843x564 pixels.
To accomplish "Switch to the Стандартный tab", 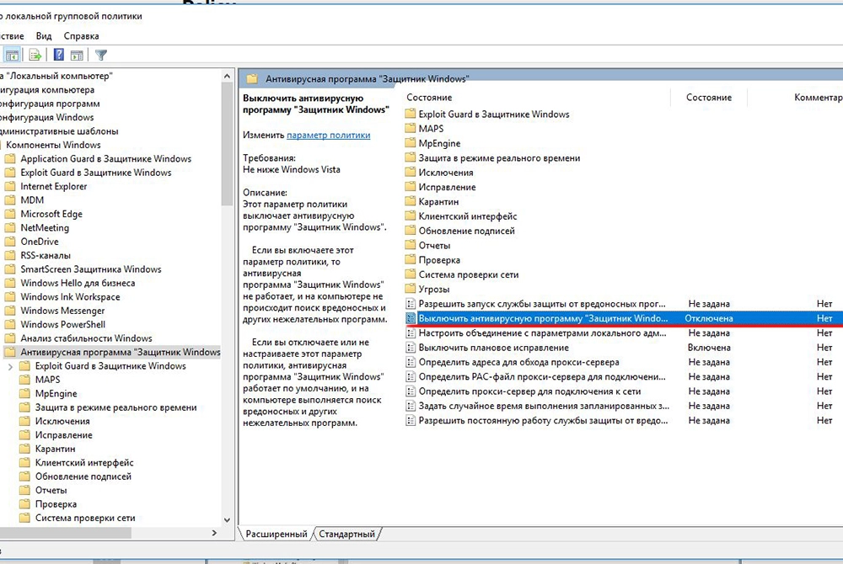I will [x=347, y=534].
